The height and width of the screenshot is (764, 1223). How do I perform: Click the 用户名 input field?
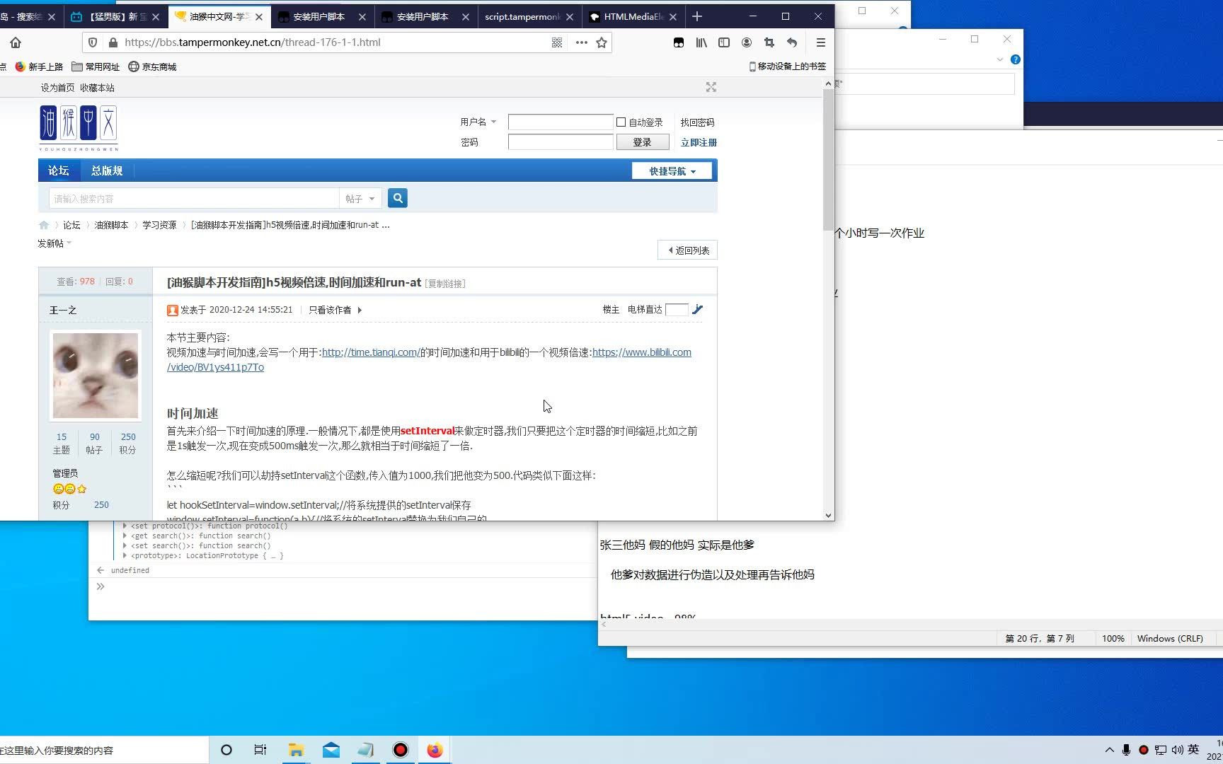click(561, 122)
